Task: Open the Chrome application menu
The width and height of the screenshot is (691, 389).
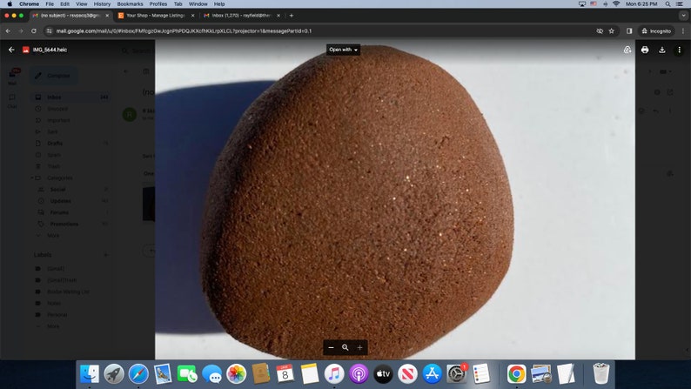Action: (29, 4)
